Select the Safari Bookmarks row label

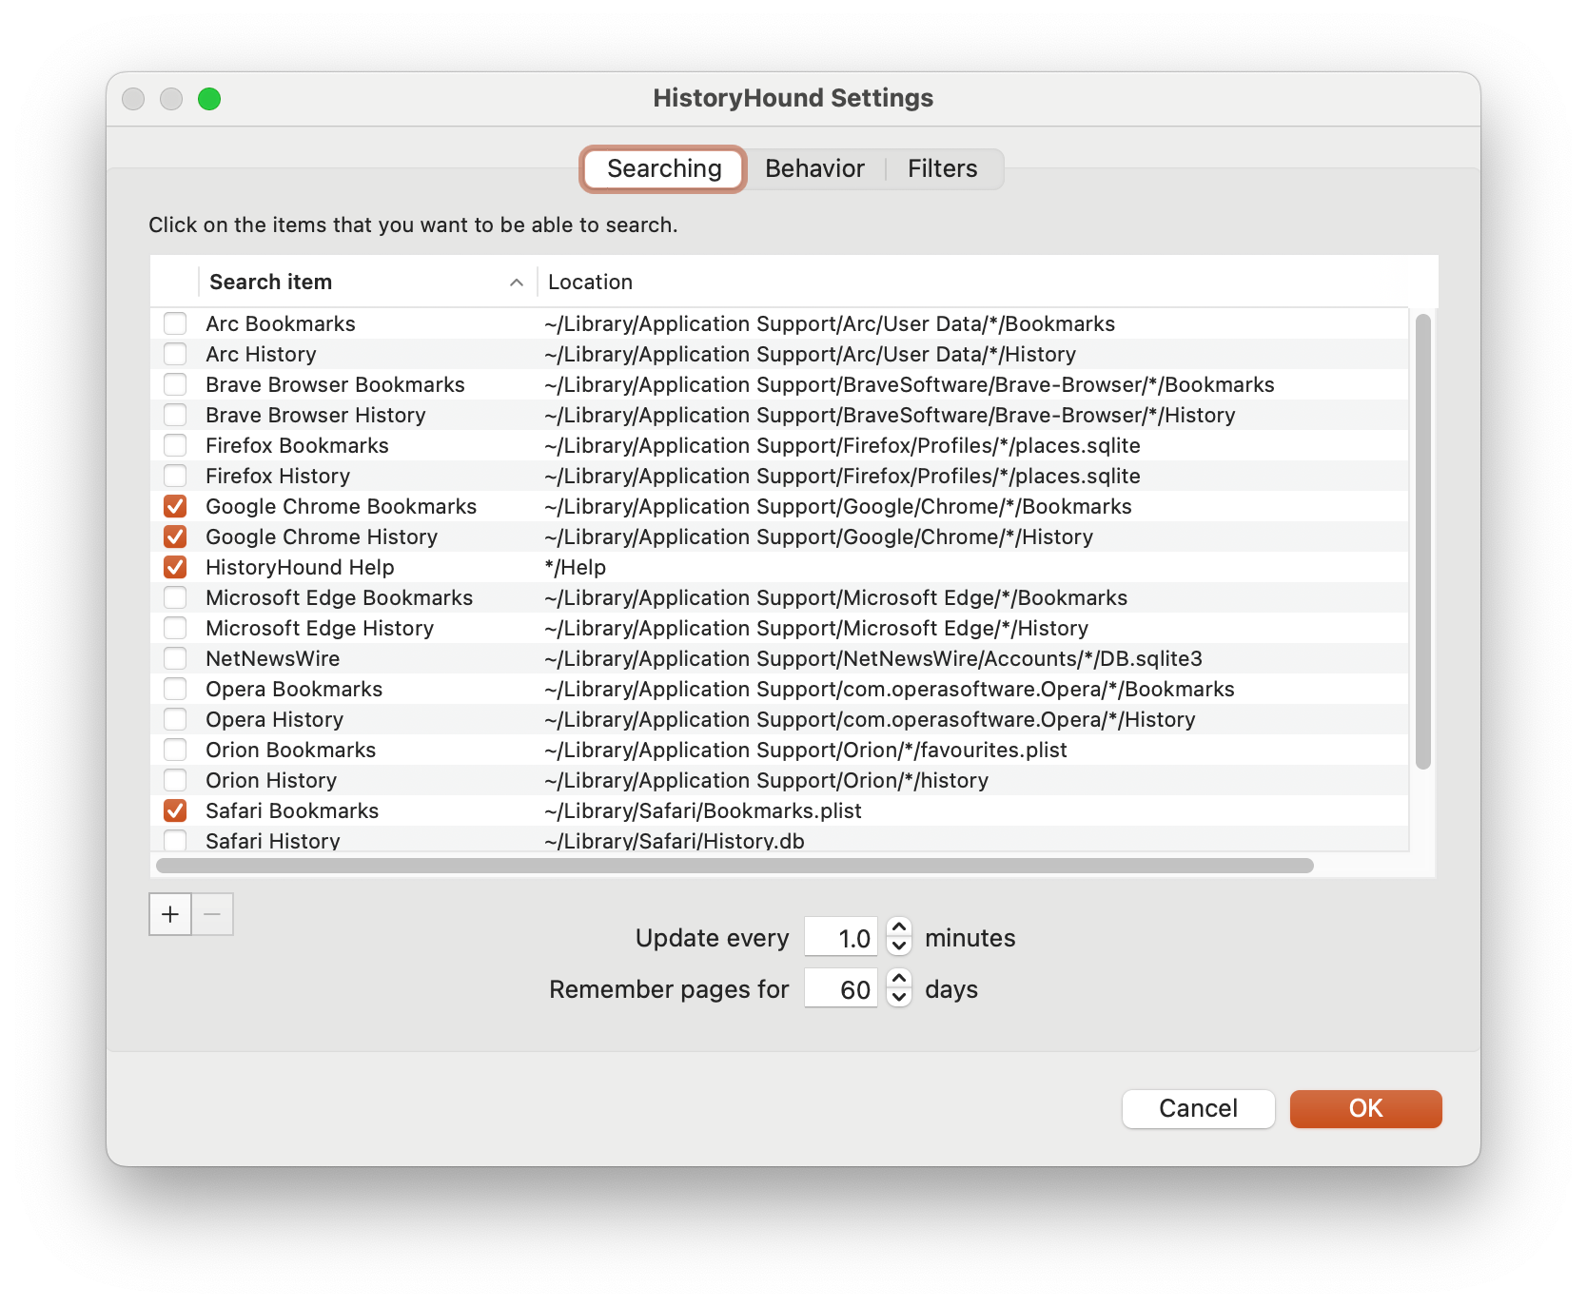click(x=292, y=810)
